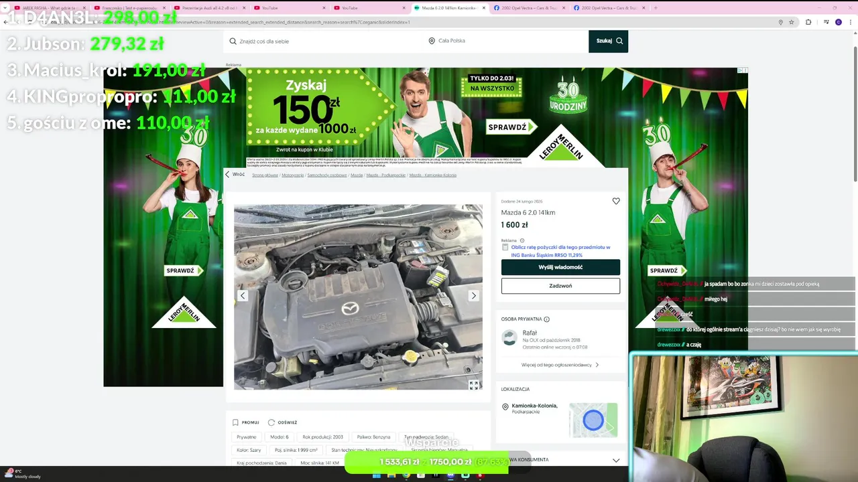Click the Windows Start button on taskbar
The image size is (858, 482).
[x=376, y=475]
